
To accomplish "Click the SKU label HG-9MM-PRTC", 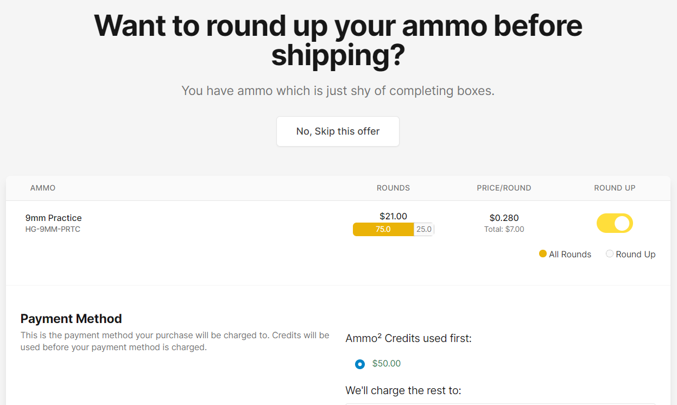I will pyautogui.click(x=54, y=229).
